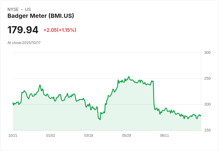219x151 pixels.
Task: Select the 03/18 date on x-axis
Action: (x=89, y=136)
